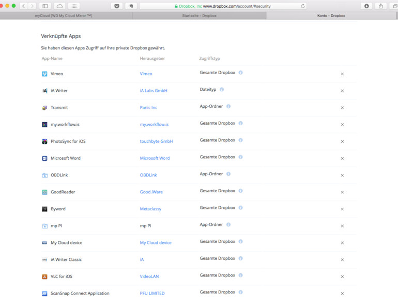Show info icon next to Dateityp
Image resolution: width=398 pixels, height=298 pixels.
(x=222, y=89)
